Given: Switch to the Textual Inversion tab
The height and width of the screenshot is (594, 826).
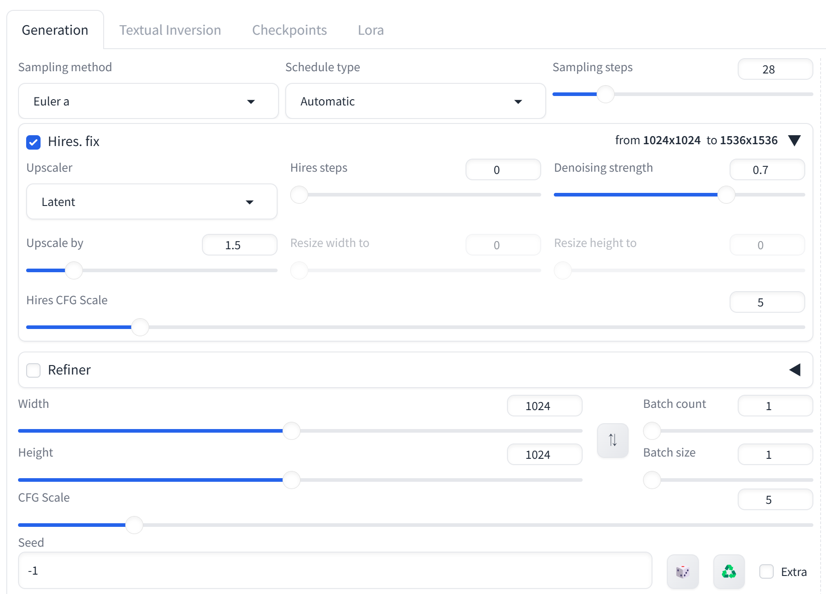Looking at the screenshot, I should tap(170, 30).
